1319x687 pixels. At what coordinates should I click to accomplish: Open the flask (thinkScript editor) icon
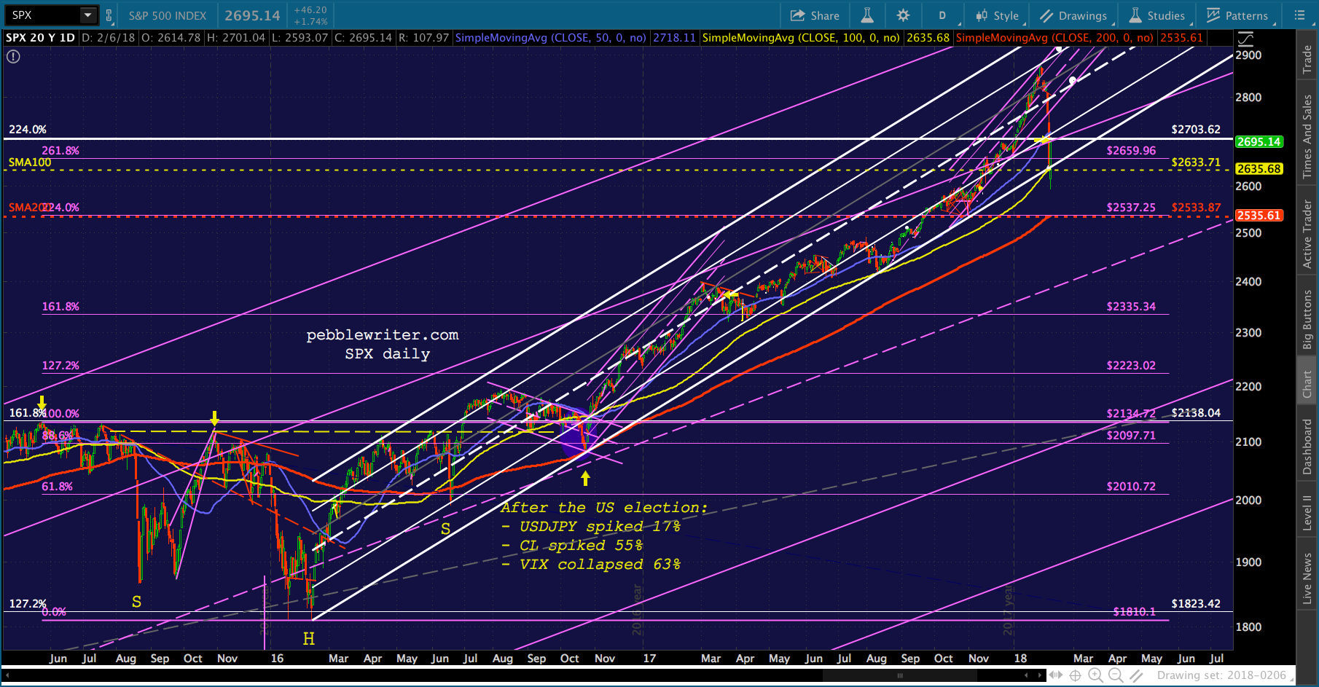867,15
